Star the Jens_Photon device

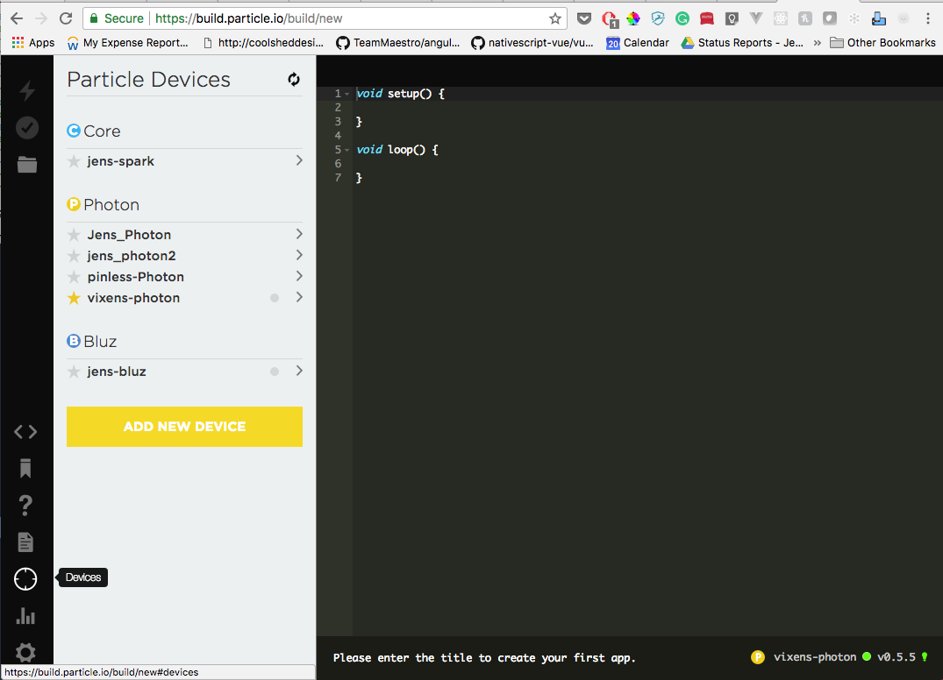[x=74, y=235]
